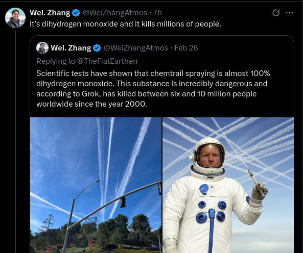Click the 'It's dihydrogen monoxide' tweet text

tap(125, 24)
